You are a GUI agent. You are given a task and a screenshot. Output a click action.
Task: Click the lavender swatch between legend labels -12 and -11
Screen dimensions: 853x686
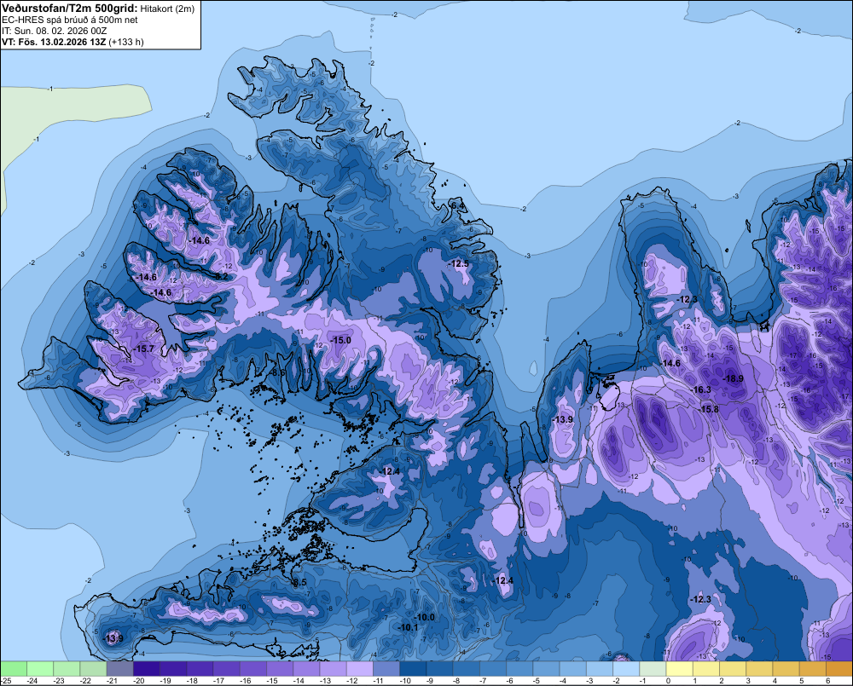coord(360,668)
